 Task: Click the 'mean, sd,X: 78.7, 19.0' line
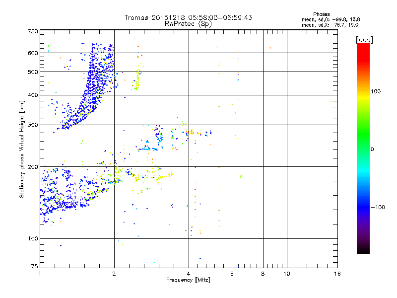(330, 25)
